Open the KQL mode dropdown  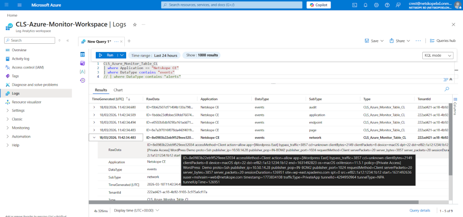click(x=438, y=55)
